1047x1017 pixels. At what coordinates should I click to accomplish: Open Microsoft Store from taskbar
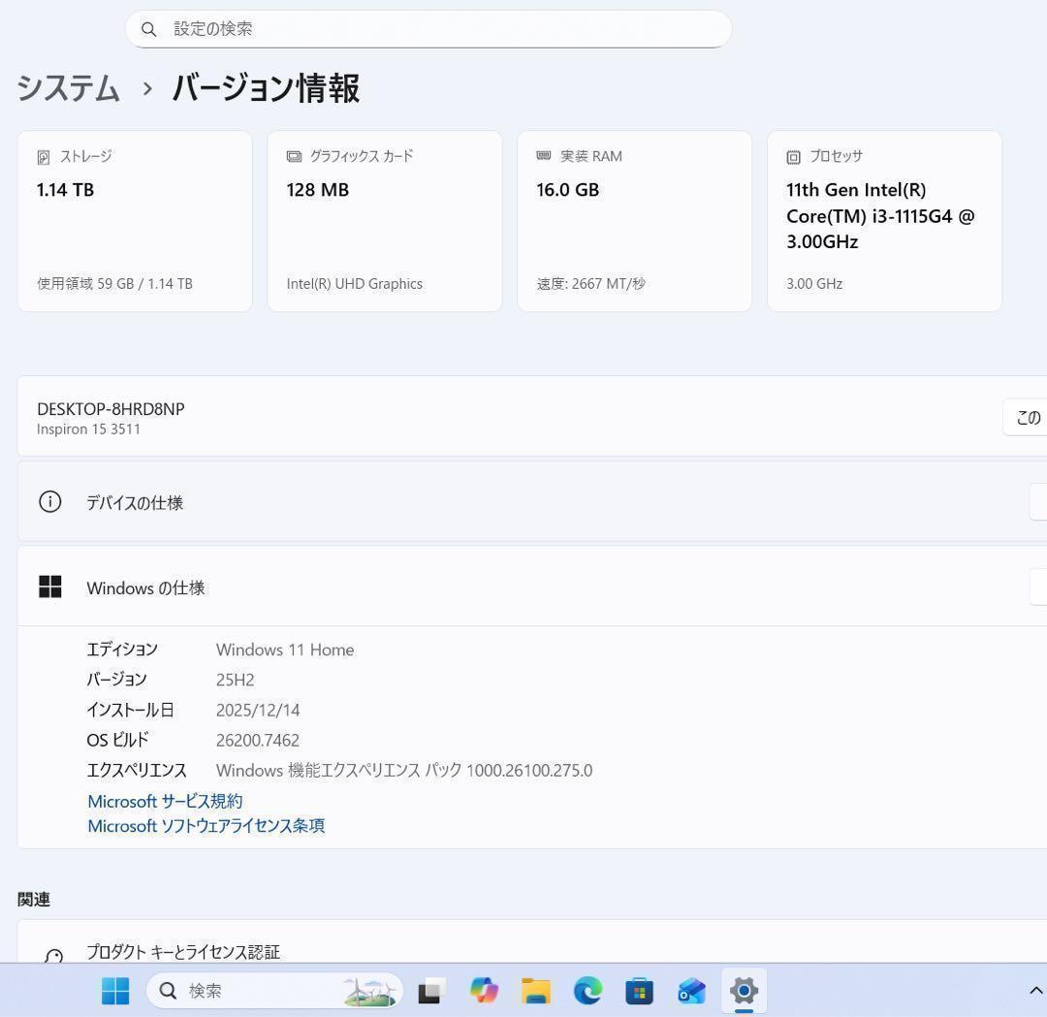click(x=638, y=991)
